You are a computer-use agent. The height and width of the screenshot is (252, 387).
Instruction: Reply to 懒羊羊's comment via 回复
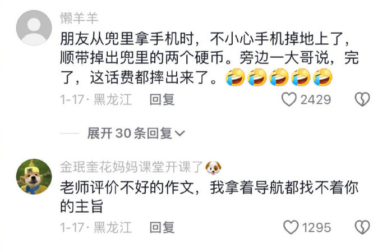[x=162, y=99]
